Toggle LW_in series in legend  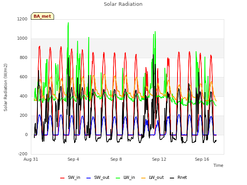click(125, 178)
